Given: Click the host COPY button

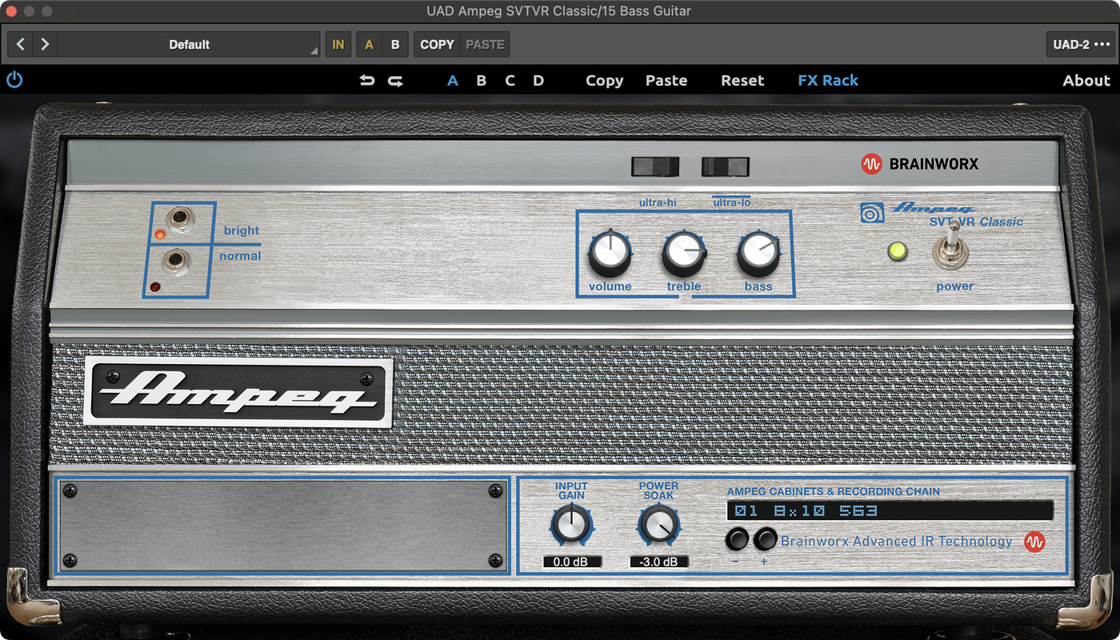Looking at the screenshot, I should (437, 45).
